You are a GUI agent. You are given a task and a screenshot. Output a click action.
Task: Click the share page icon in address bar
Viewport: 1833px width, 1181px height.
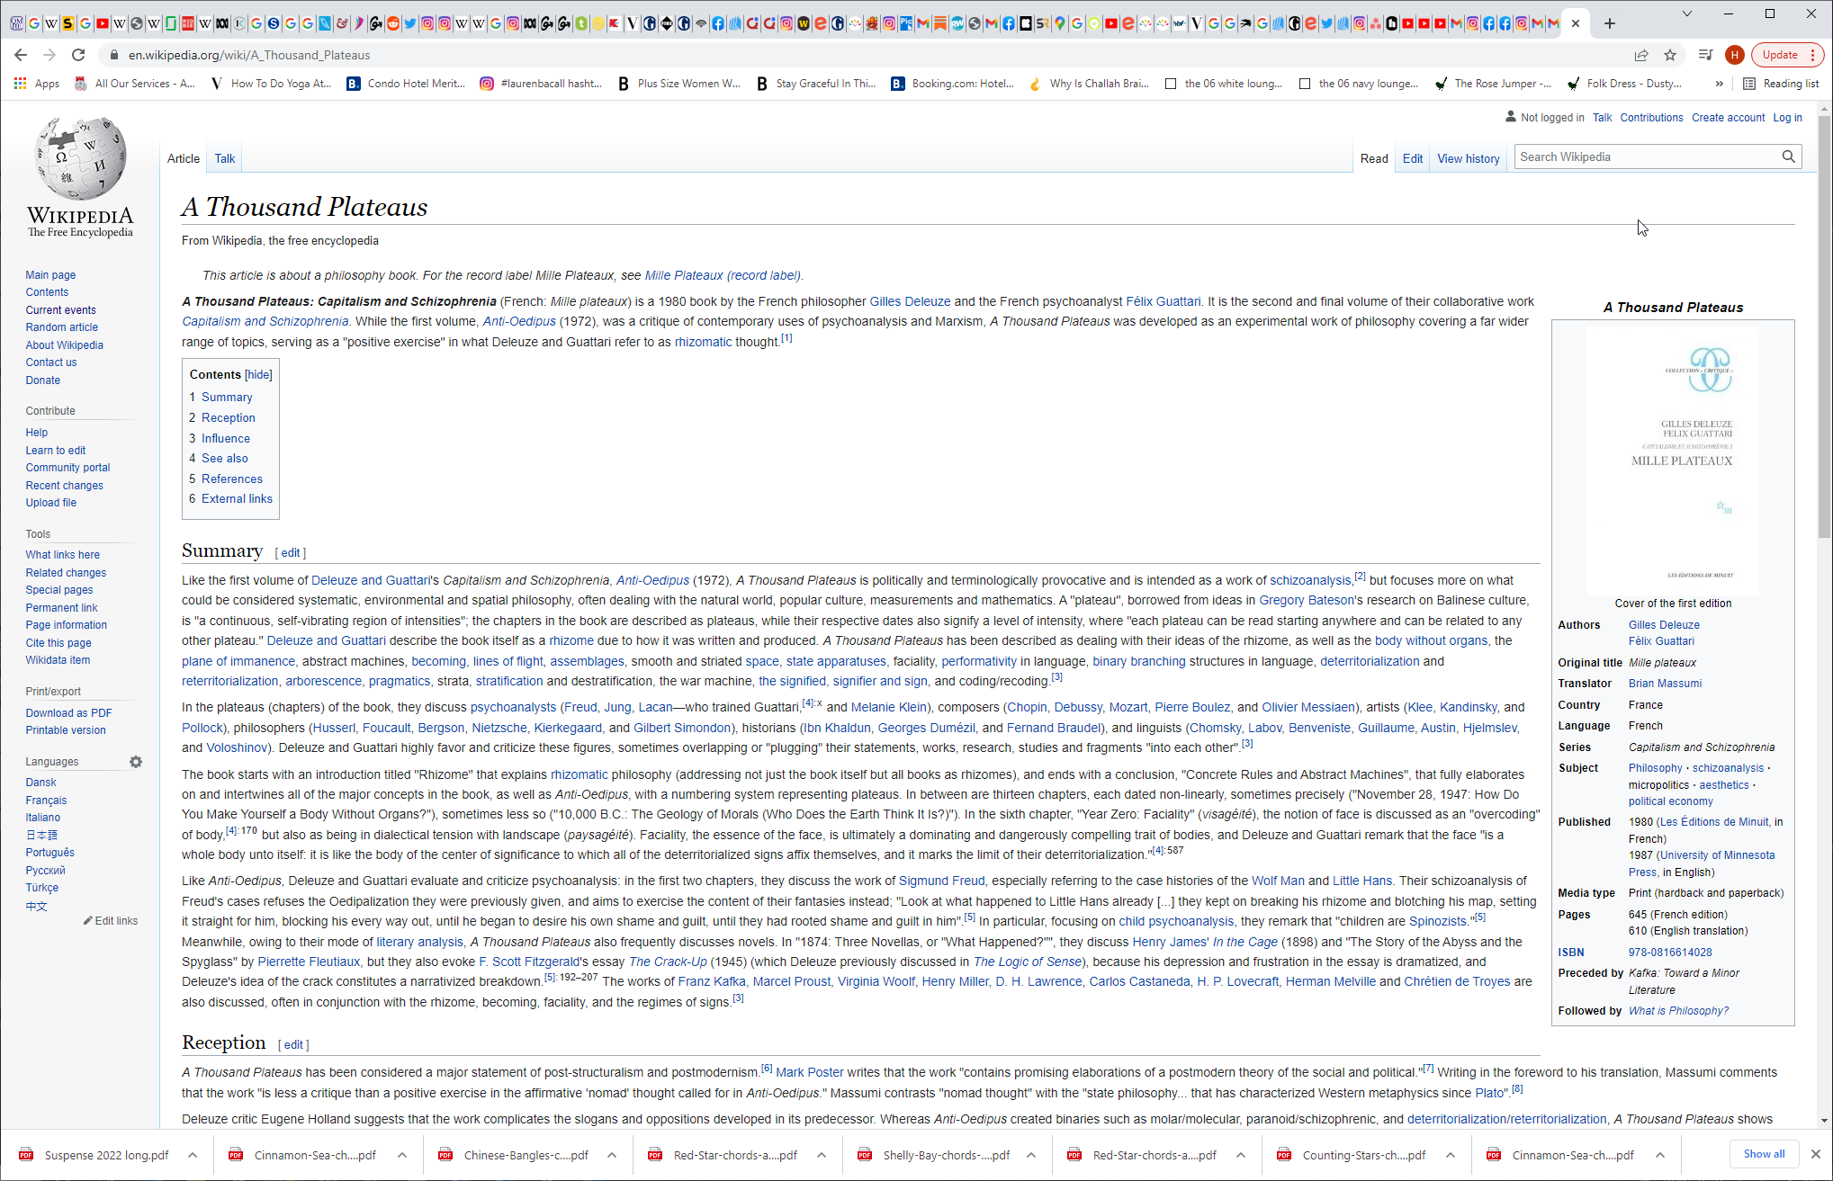pyautogui.click(x=1641, y=55)
